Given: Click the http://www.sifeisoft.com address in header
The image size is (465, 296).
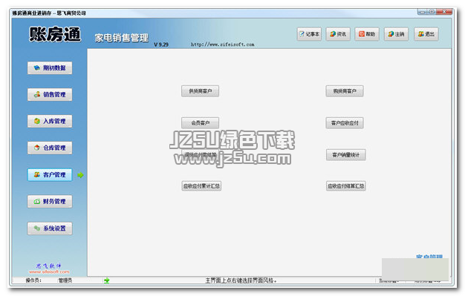Looking at the screenshot, I should (x=222, y=45).
